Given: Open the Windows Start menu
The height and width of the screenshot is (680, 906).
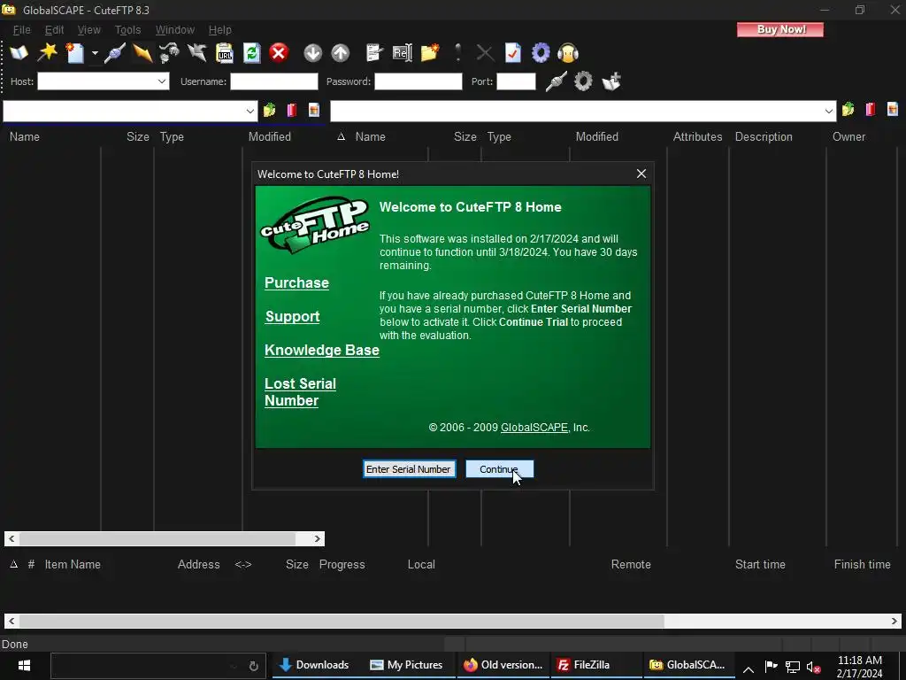Looking at the screenshot, I should [24, 666].
